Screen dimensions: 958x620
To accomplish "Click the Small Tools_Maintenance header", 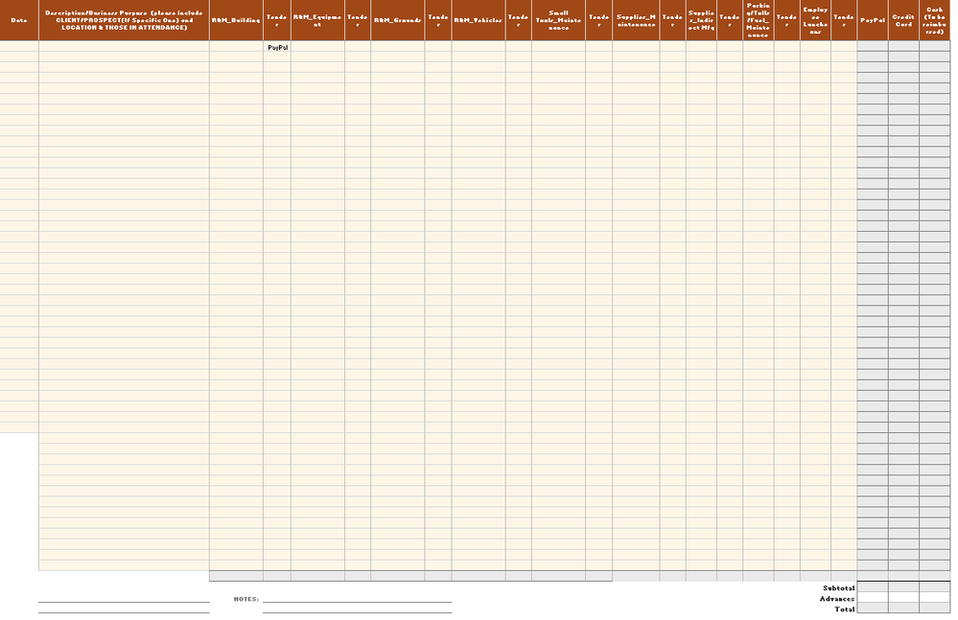I will (558, 20).
